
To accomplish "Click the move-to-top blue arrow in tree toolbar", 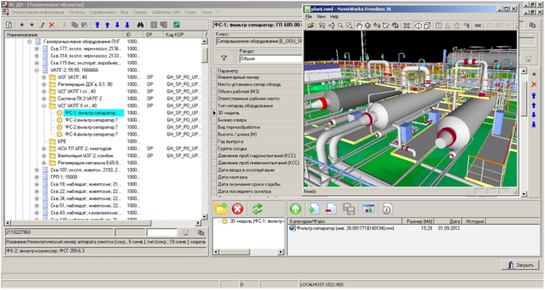I will click(97, 24).
